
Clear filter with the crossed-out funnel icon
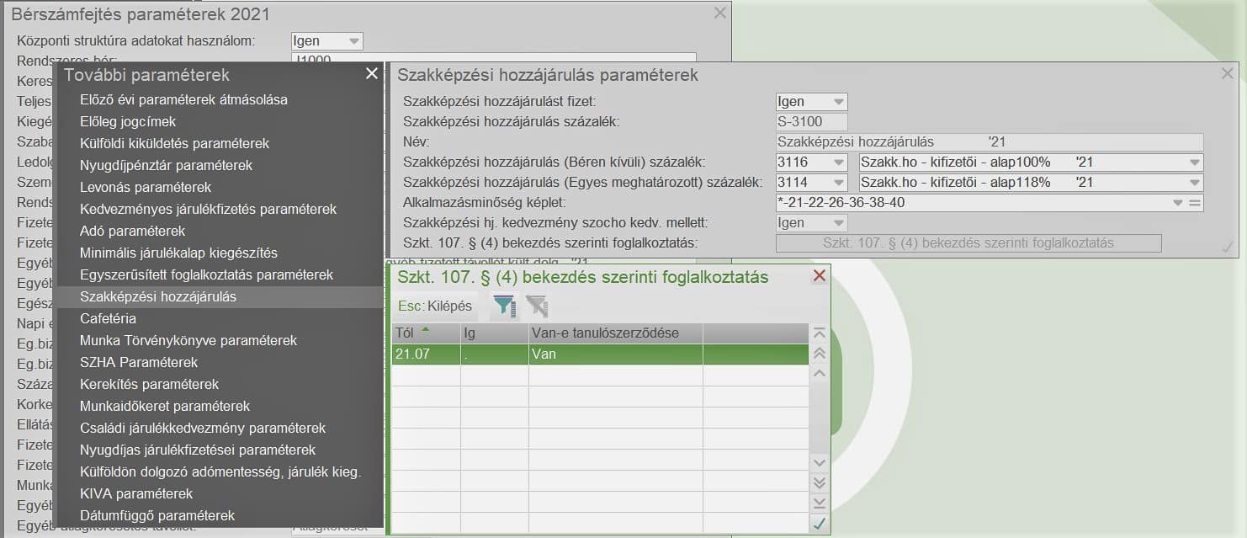coord(537,306)
